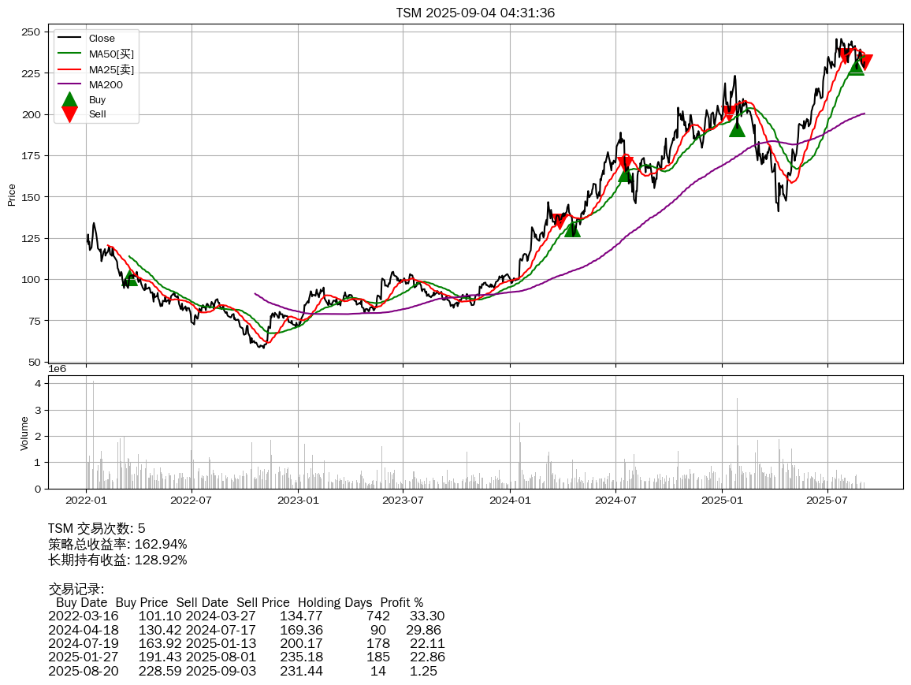Click the January 2025 sell marker near 200
This screenshot has width=911, height=685.
729,113
